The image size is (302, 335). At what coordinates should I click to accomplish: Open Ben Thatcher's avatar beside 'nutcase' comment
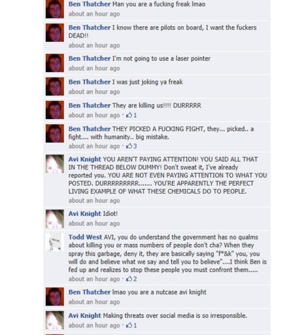tap(55, 296)
